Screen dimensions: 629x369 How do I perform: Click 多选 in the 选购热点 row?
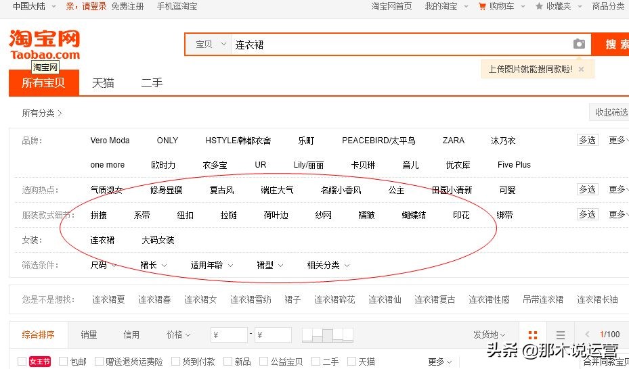pyautogui.click(x=587, y=189)
